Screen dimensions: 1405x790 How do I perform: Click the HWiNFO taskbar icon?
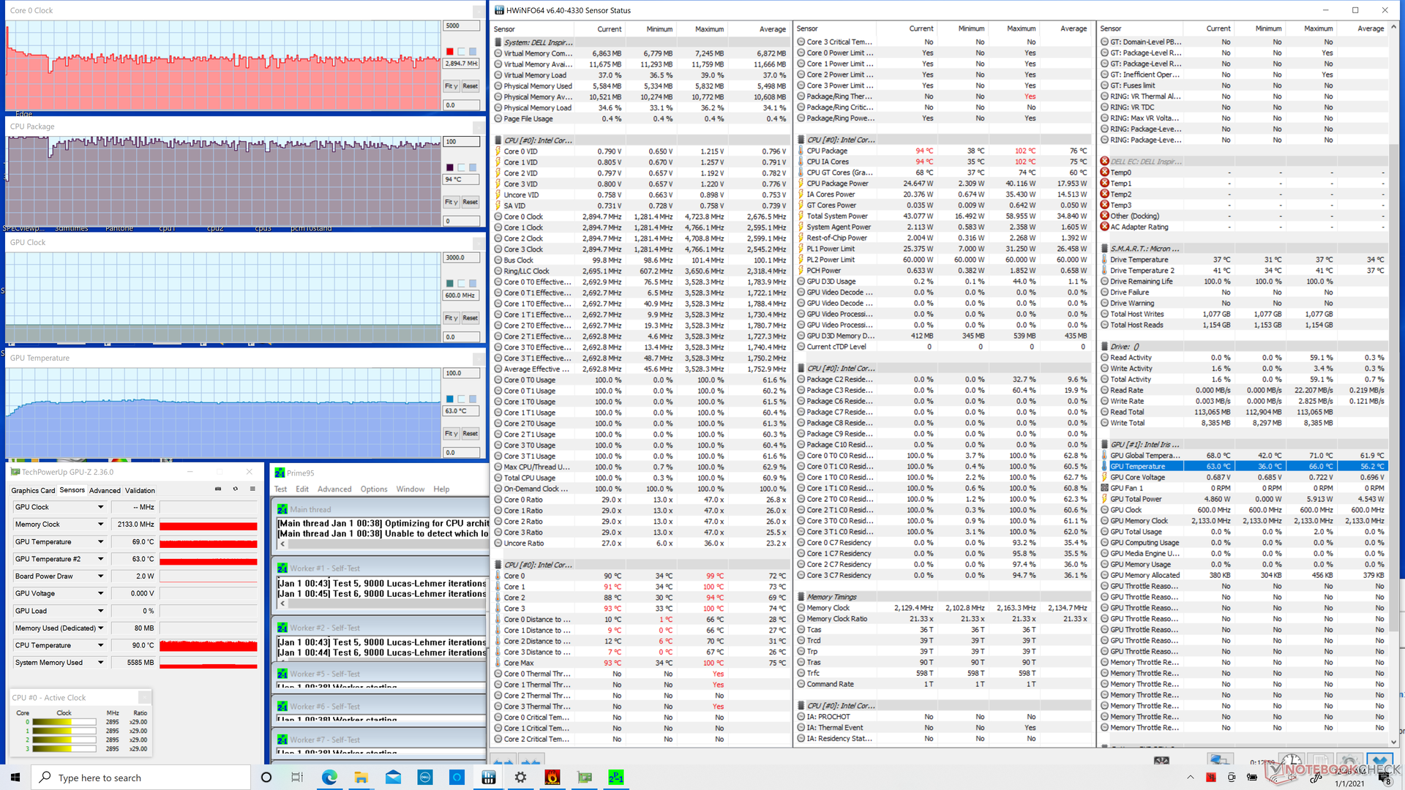coord(489,778)
